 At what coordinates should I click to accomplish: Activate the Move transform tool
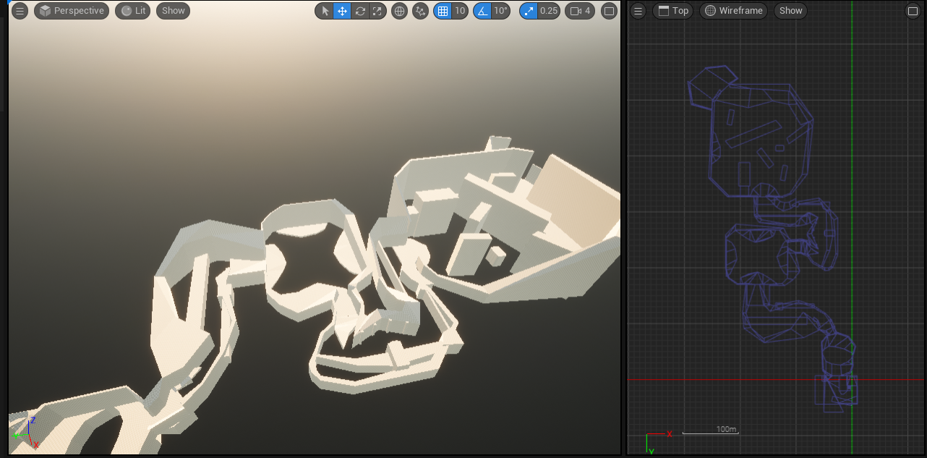coord(341,10)
